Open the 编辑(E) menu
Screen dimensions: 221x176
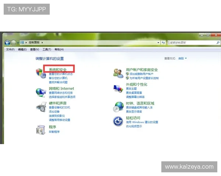pyautogui.click(x=22, y=49)
